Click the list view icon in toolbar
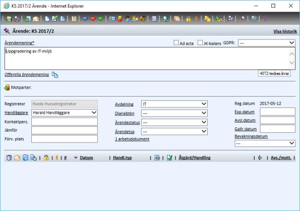The height and width of the screenshot is (211, 300). click(154, 19)
